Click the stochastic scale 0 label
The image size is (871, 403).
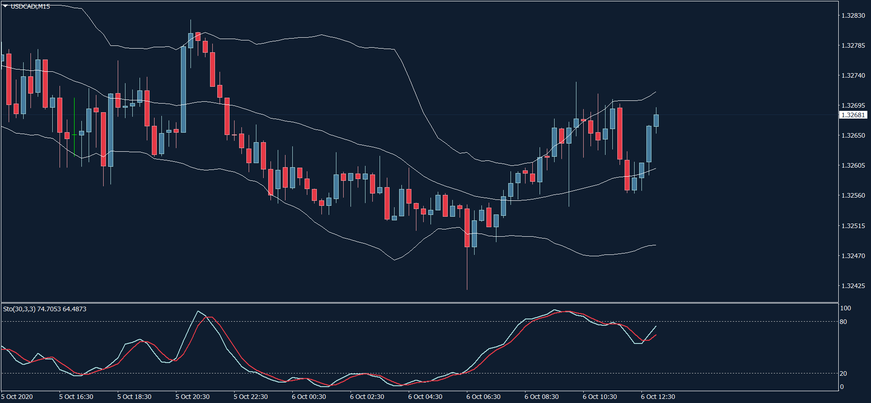841,387
